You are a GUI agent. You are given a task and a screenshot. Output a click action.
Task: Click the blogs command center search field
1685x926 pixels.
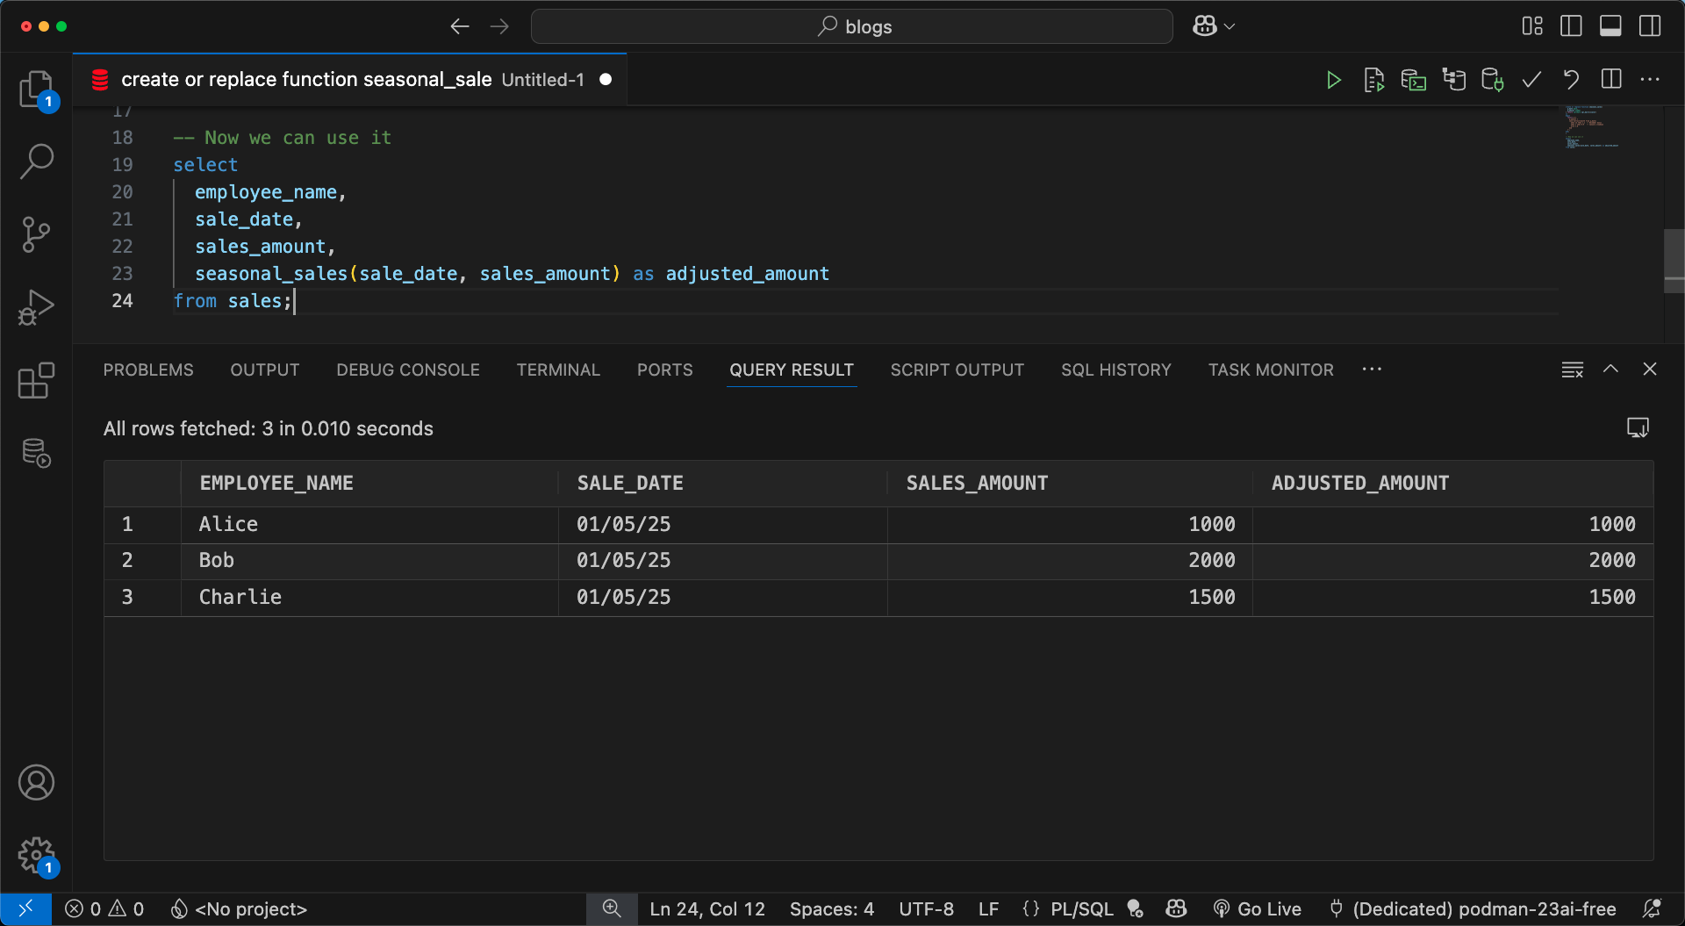click(852, 26)
